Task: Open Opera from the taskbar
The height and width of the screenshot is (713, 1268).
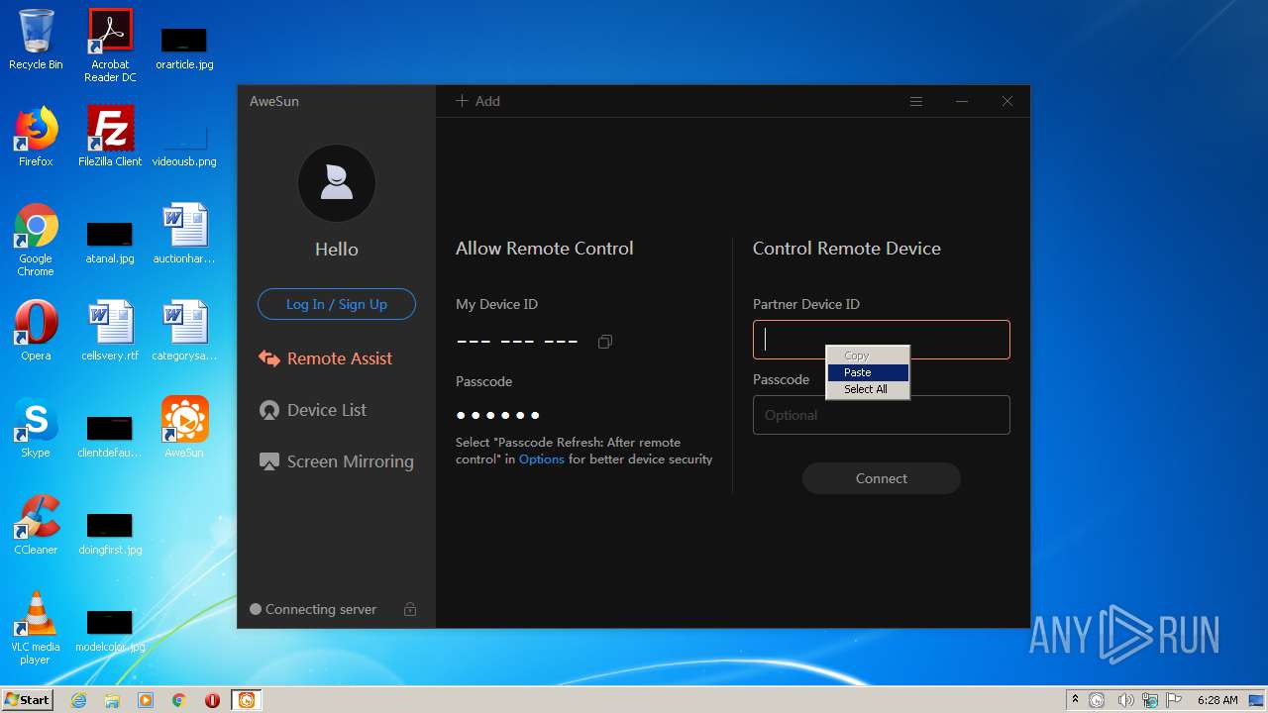Action: (212, 700)
